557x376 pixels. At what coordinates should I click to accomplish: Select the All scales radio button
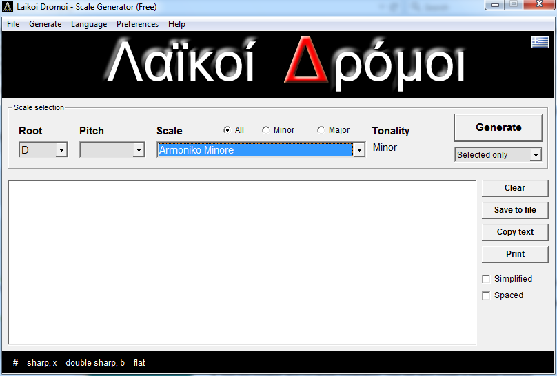227,130
